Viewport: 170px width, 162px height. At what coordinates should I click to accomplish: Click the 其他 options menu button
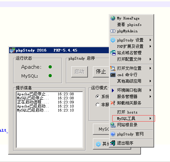click(x=101, y=144)
